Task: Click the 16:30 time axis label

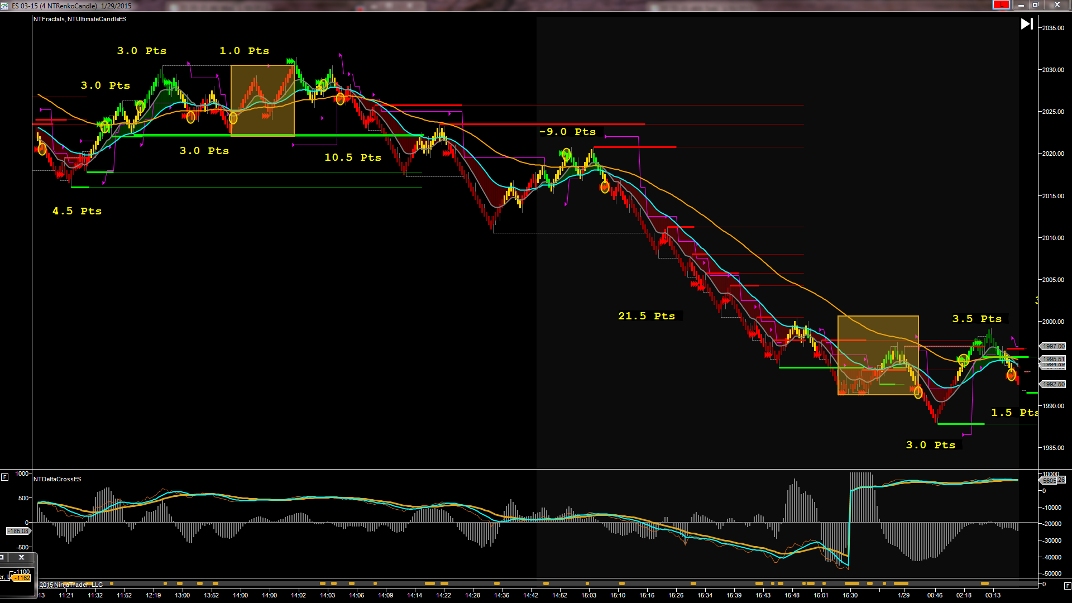Action: [x=850, y=595]
